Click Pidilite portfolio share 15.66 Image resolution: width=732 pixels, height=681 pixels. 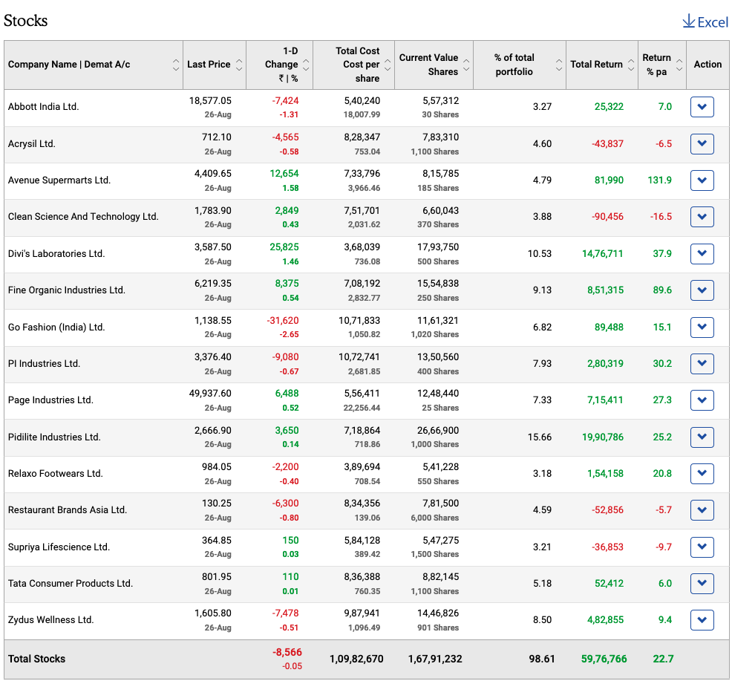pos(540,437)
